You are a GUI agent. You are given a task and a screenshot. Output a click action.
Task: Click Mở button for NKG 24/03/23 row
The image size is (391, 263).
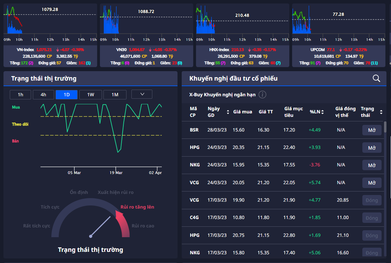[x=371, y=165]
